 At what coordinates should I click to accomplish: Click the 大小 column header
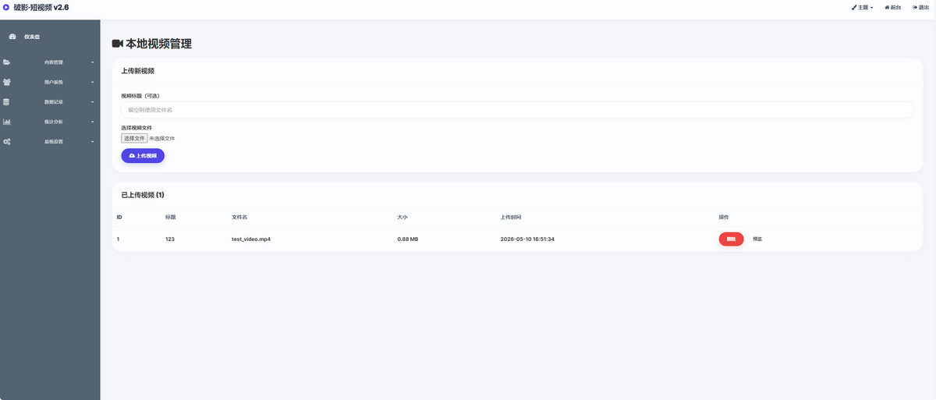coord(402,217)
